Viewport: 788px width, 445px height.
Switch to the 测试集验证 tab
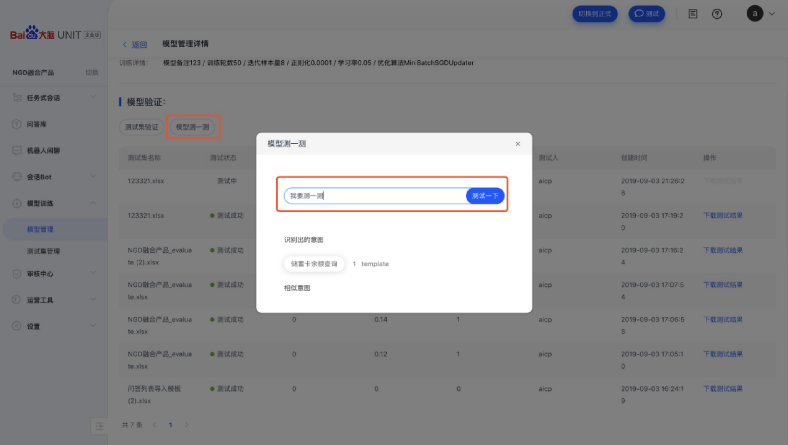tap(141, 127)
